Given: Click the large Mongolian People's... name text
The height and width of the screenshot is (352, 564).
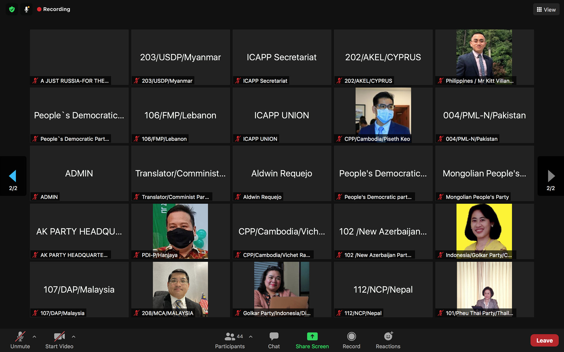Looking at the screenshot, I should pyautogui.click(x=484, y=174).
